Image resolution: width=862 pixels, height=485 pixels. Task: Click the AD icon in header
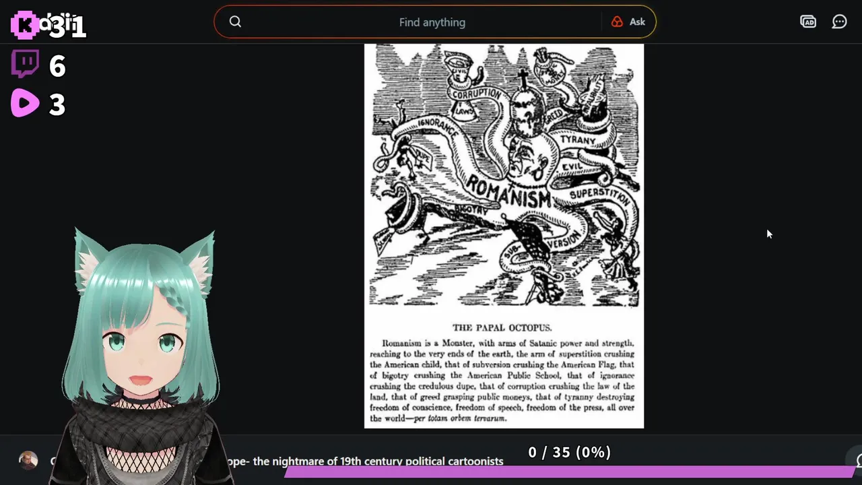tap(808, 22)
